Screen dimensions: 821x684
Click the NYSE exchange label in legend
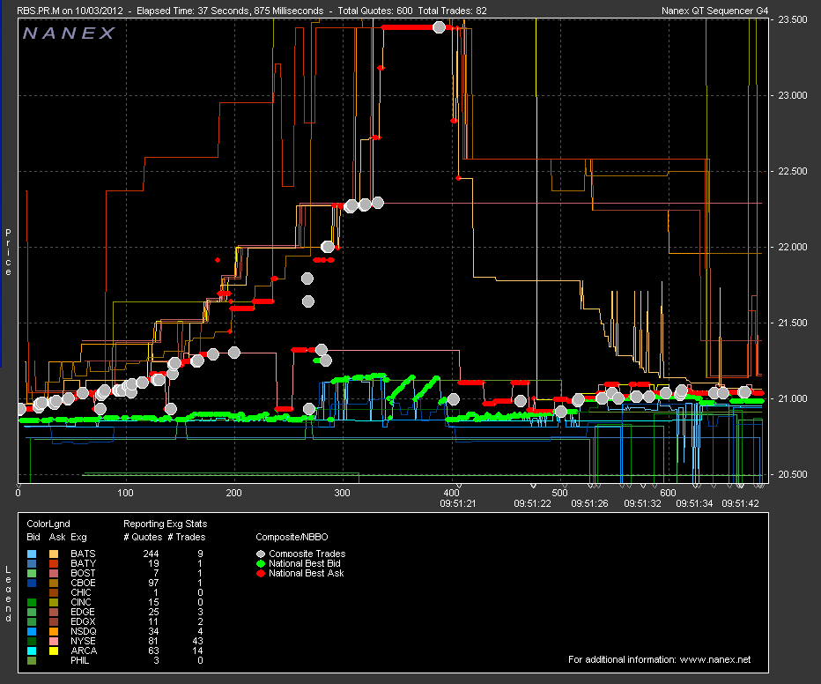coord(82,641)
